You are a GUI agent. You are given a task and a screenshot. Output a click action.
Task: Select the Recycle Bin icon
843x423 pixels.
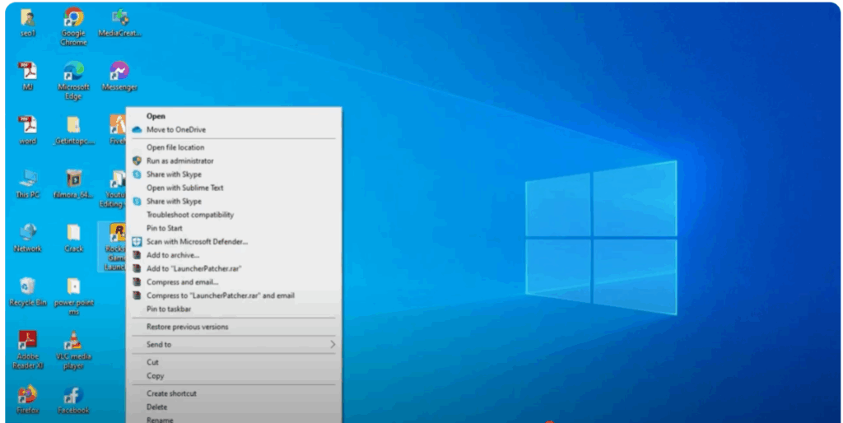pyautogui.click(x=27, y=292)
